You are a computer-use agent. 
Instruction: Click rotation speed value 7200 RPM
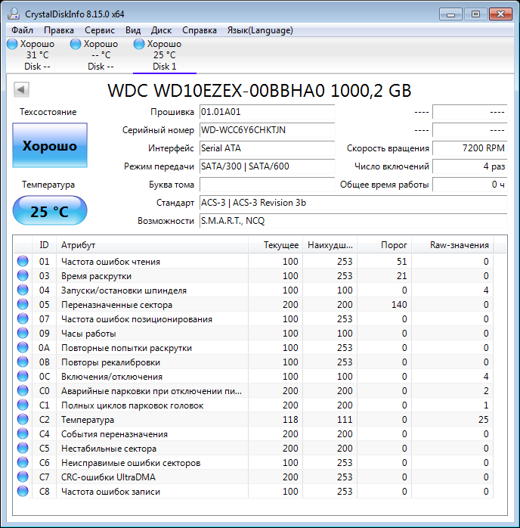point(470,148)
